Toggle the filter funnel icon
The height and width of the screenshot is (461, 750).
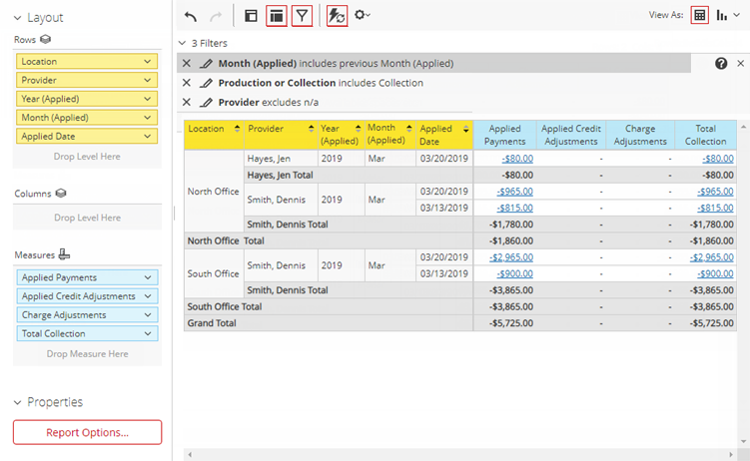[303, 16]
